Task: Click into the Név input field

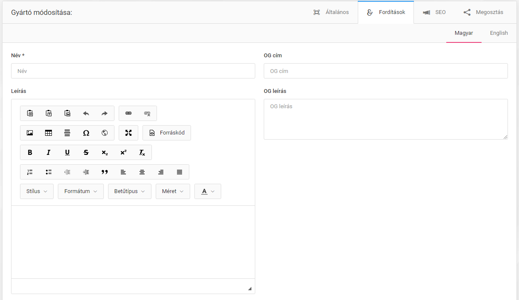Action: pos(133,71)
